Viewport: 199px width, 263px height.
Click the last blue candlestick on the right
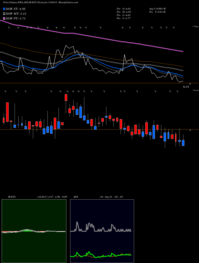pos(183,143)
